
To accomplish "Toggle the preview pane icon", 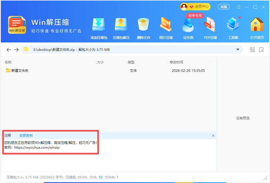I will [x=261, y=50].
